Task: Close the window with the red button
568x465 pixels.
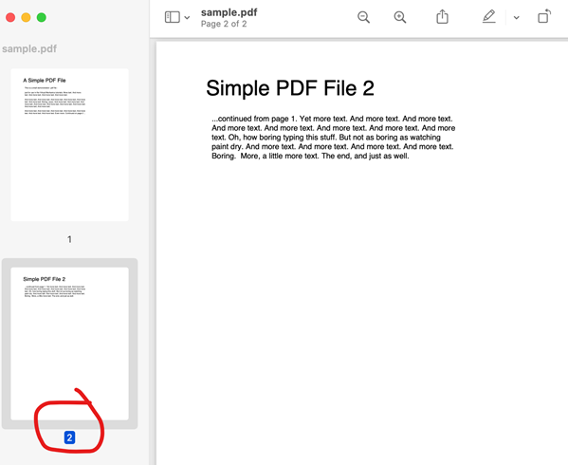Action: click(x=10, y=17)
